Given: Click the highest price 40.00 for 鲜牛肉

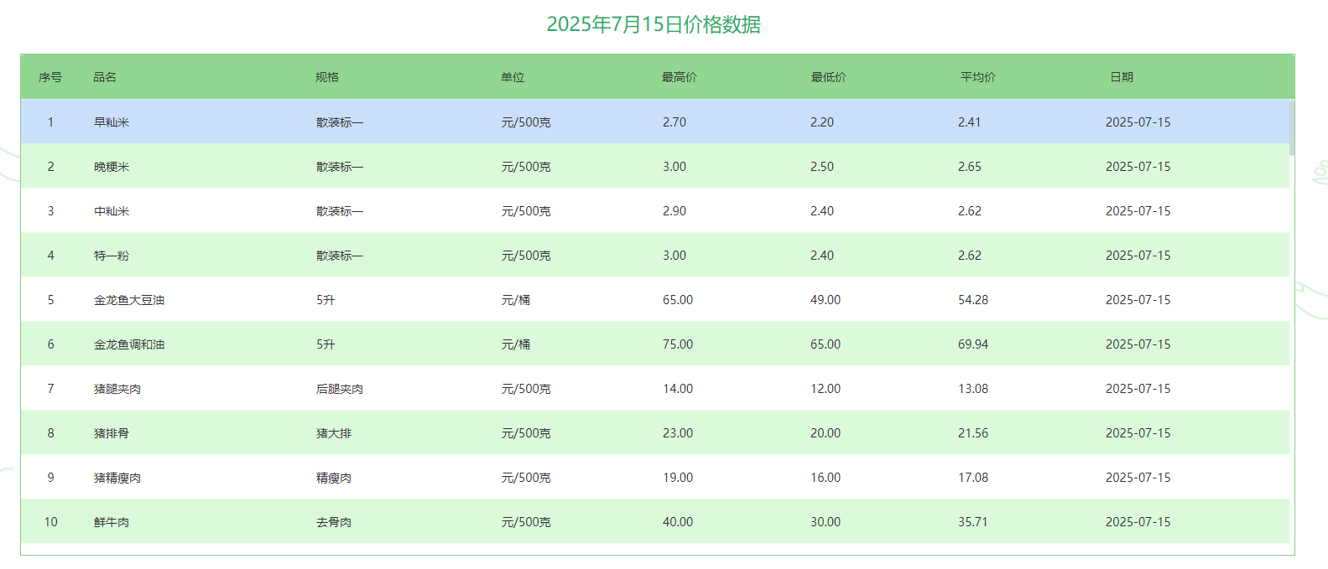Looking at the screenshot, I should pyautogui.click(x=678, y=522).
